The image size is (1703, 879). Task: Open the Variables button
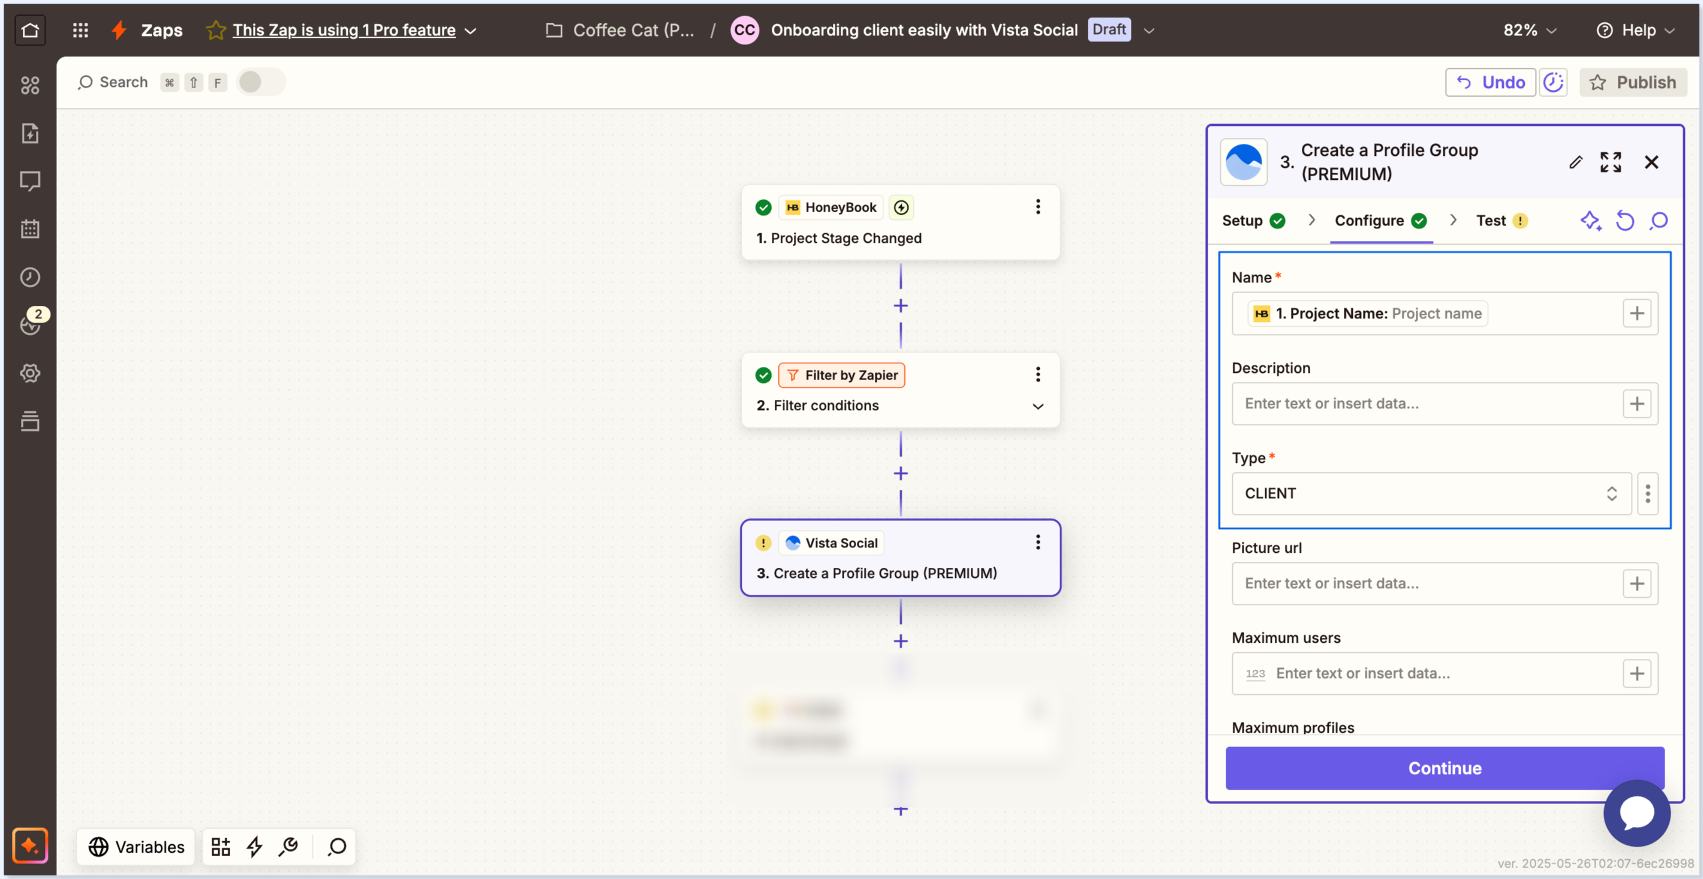pyautogui.click(x=136, y=847)
